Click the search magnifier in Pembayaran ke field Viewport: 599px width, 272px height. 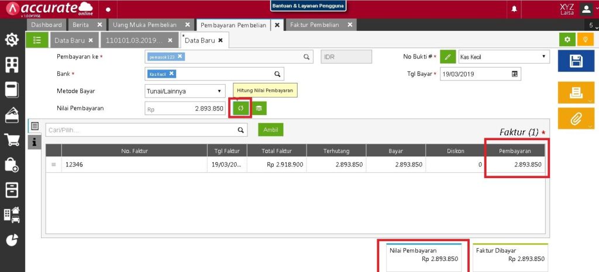pyautogui.click(x=307, y=57)
